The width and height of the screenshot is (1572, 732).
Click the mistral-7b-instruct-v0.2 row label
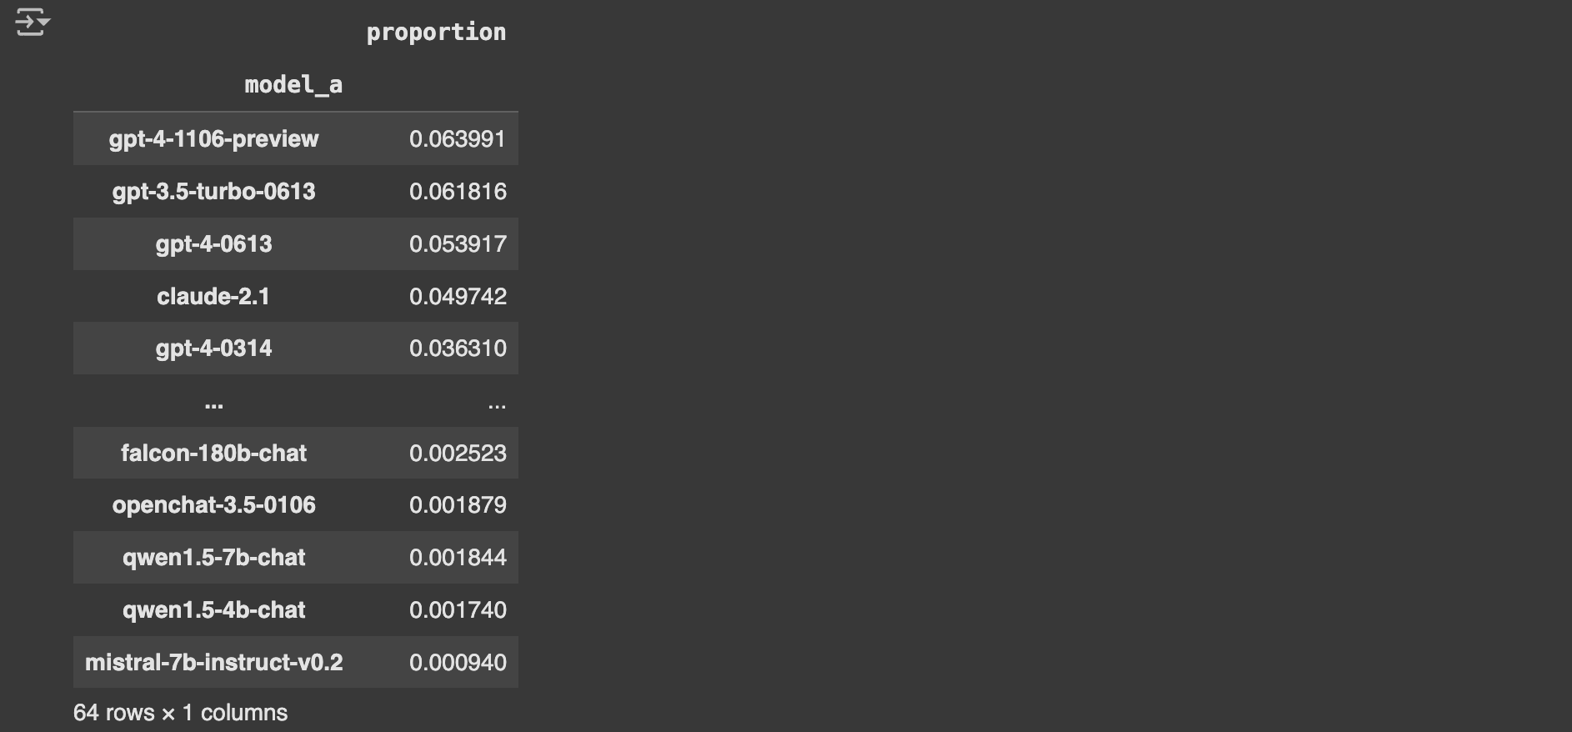point(213,662)
